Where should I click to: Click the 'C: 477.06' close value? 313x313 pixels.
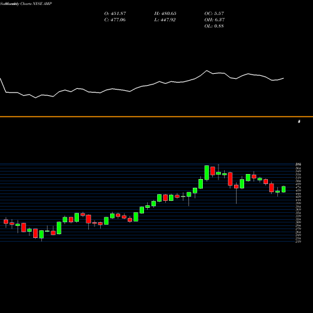(115, 20)
